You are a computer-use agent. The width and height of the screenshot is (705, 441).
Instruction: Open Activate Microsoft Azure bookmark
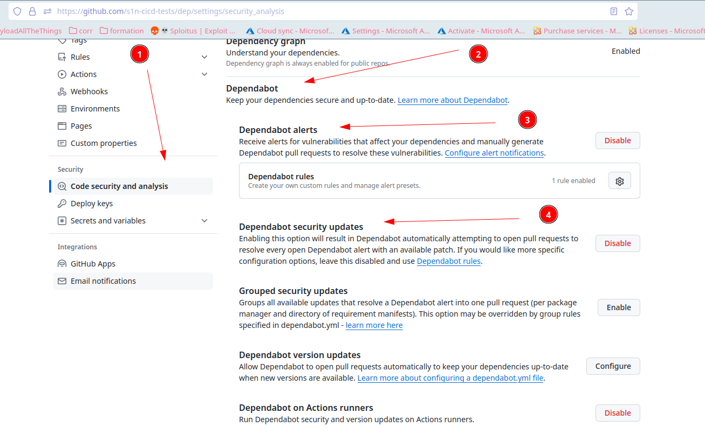click(481, 31)
